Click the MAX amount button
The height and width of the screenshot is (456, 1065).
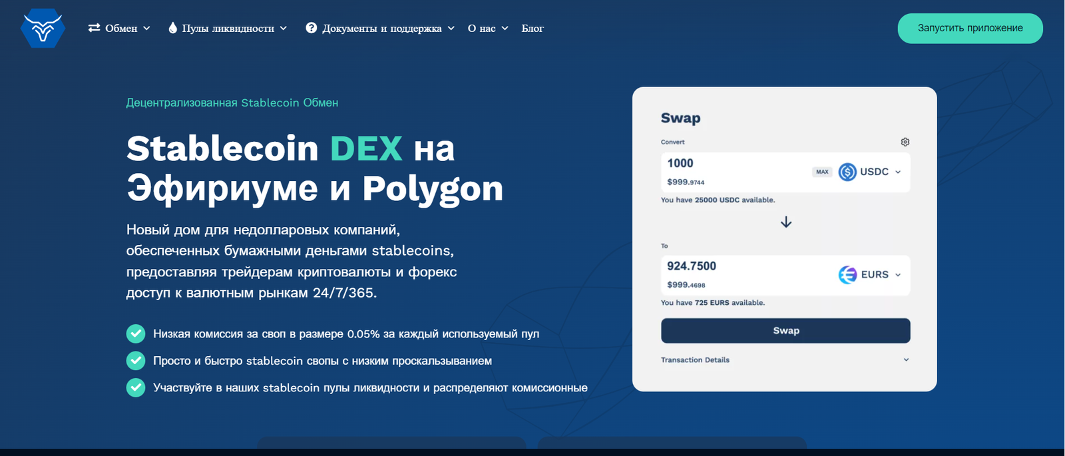822,172
